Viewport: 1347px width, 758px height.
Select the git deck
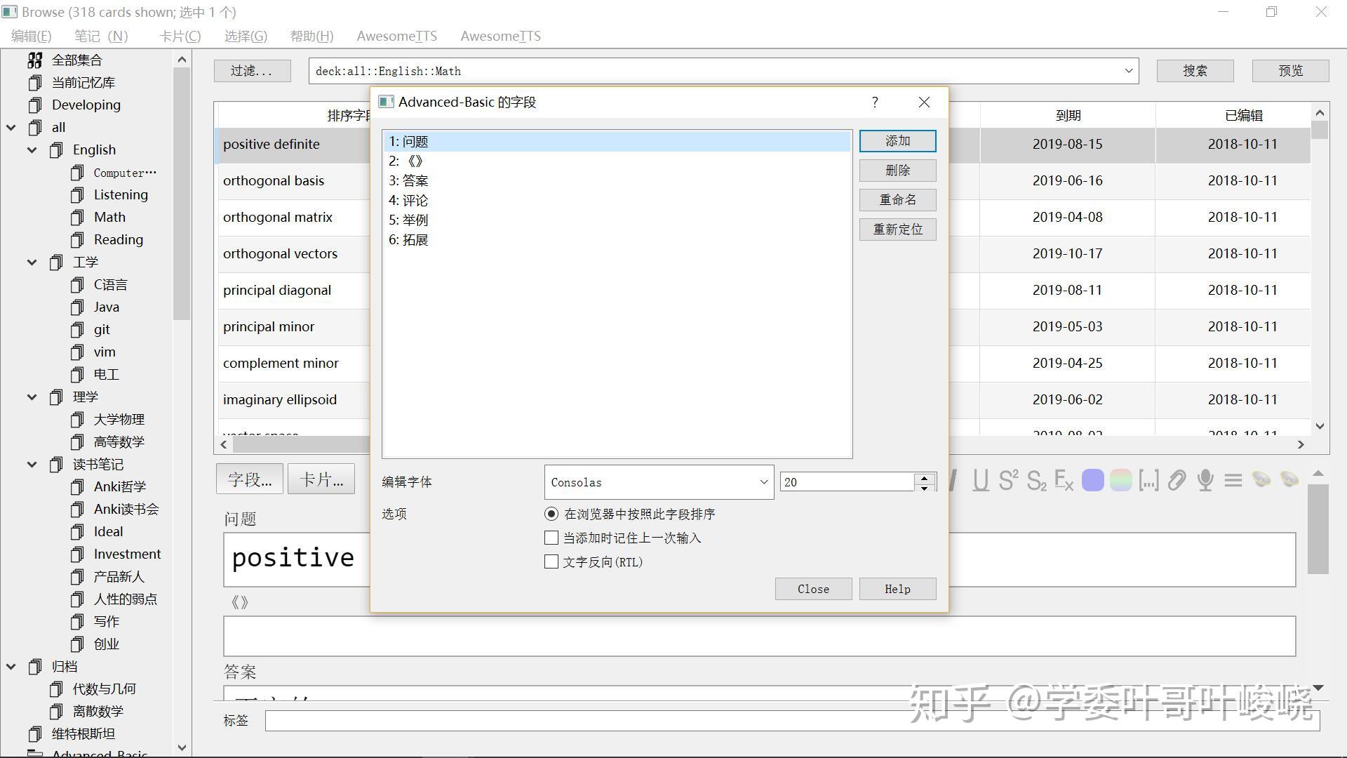coord(102,330)
